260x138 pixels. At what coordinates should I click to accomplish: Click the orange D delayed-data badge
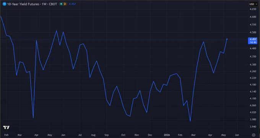(65, 4)
